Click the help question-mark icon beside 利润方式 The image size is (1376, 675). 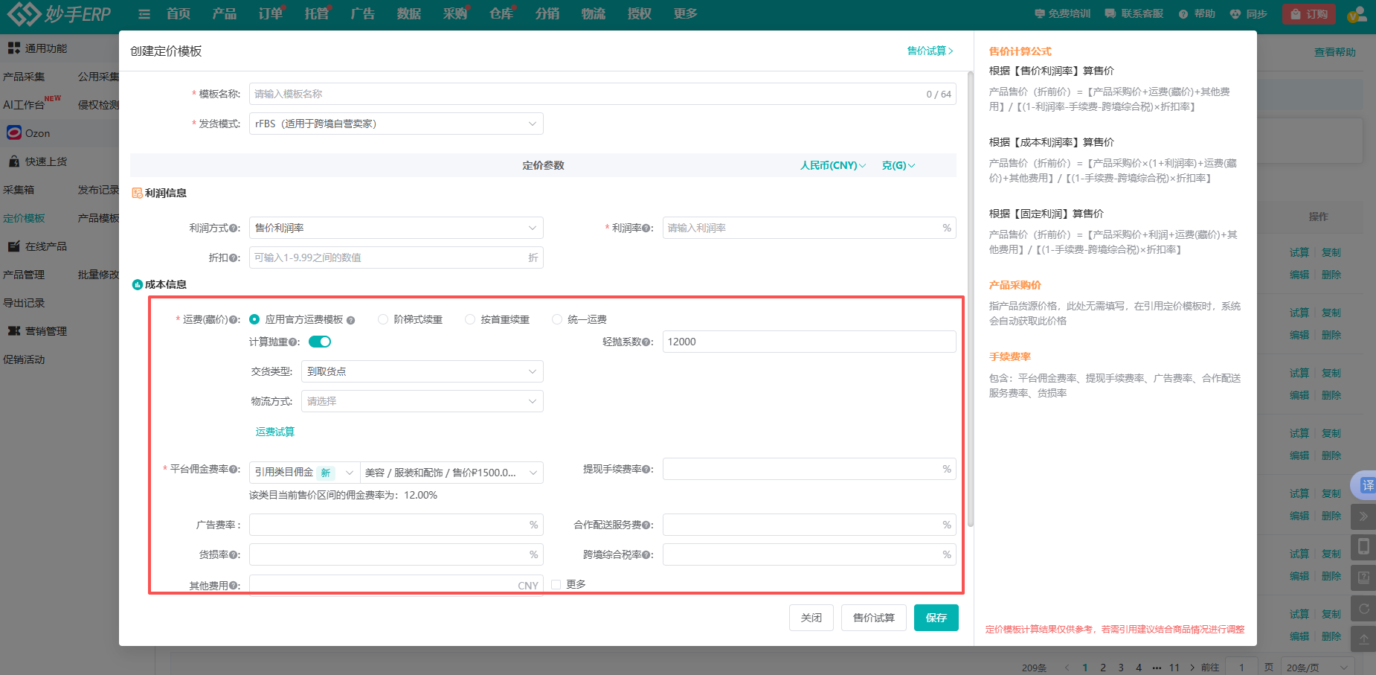click(x=234, y=228)
